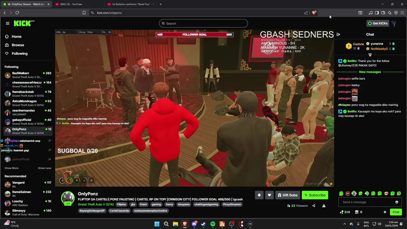Show less followed channels

tap(45, 168)
